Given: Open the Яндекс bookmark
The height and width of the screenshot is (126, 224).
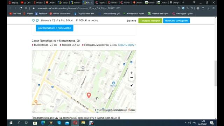Looking at the screenshot, I should [28, 14].
